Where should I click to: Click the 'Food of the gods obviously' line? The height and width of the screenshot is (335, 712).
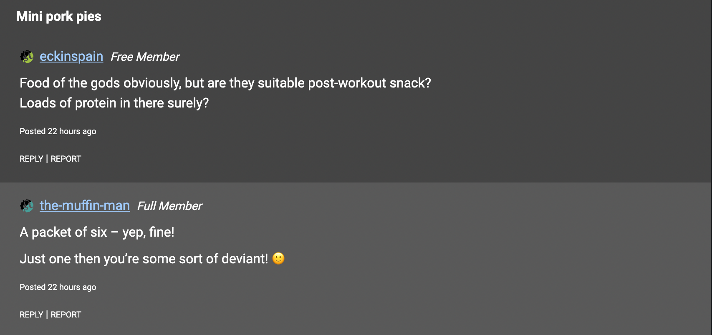pyautogui.click(x=225, y=83)
